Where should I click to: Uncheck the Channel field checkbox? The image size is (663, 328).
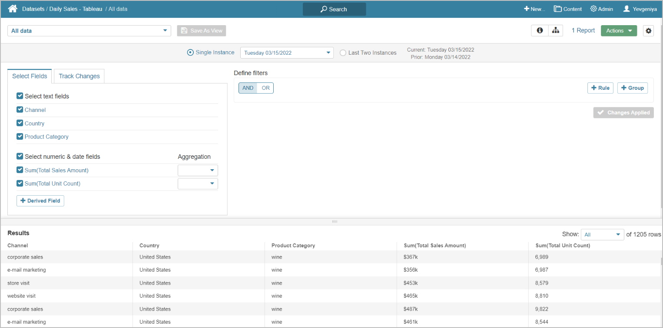[x=20, y=110]
